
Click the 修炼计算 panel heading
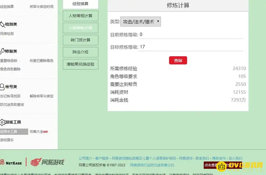click(178, 5)
